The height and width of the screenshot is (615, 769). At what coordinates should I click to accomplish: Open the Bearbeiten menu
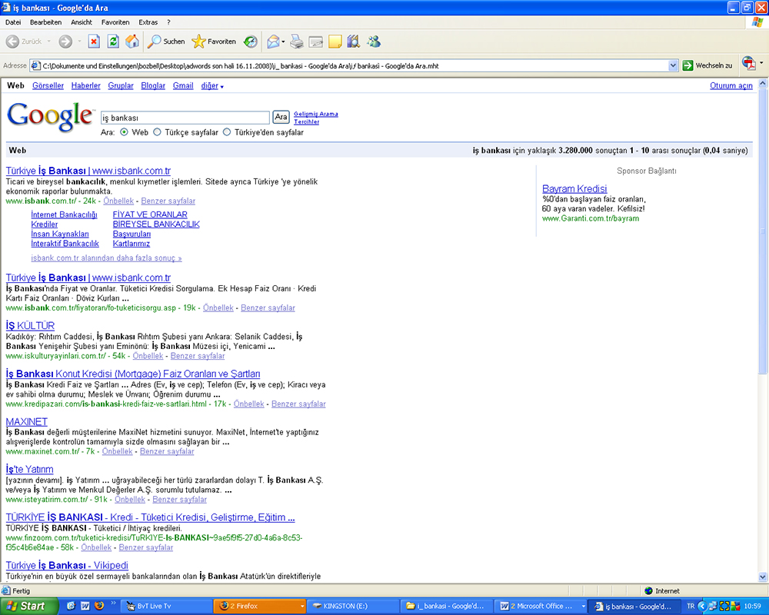tap(45, 22)
